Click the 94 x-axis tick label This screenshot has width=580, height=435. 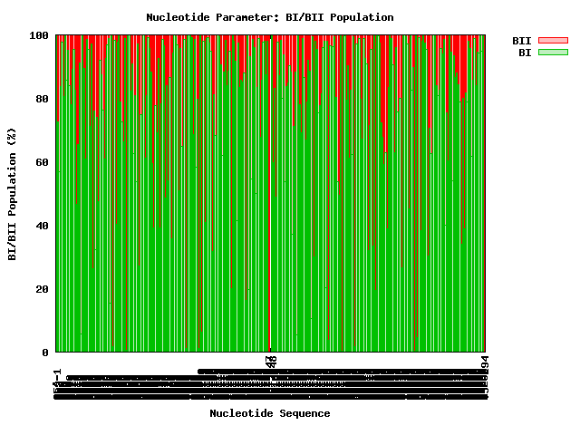click(x=485, y=362)
